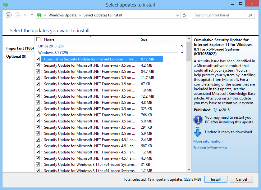Click the Cancel button
Viewport: 261px width, 190px height.
tap(241, 179)
